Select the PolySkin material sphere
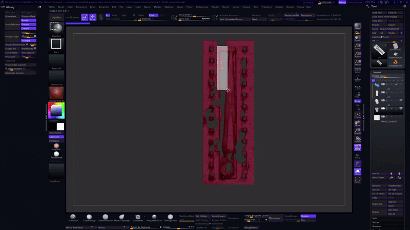Screen dimensions: 410x230 click(x=56, y=147)
